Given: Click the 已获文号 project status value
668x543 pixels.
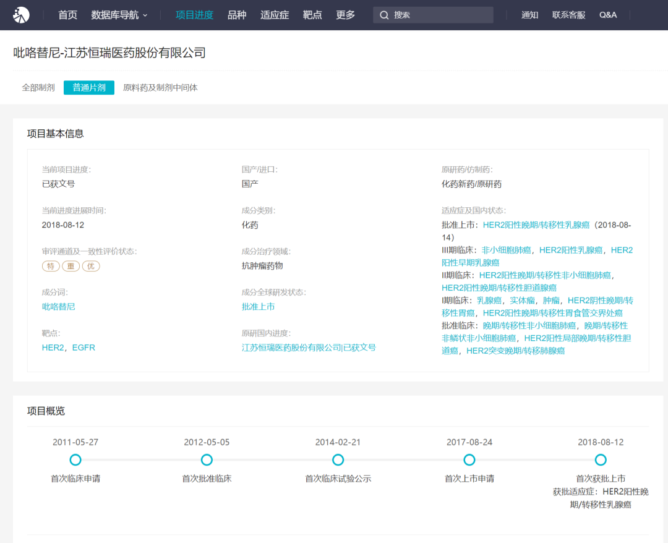Looking at the screenshot, I should tap(58, 184).
